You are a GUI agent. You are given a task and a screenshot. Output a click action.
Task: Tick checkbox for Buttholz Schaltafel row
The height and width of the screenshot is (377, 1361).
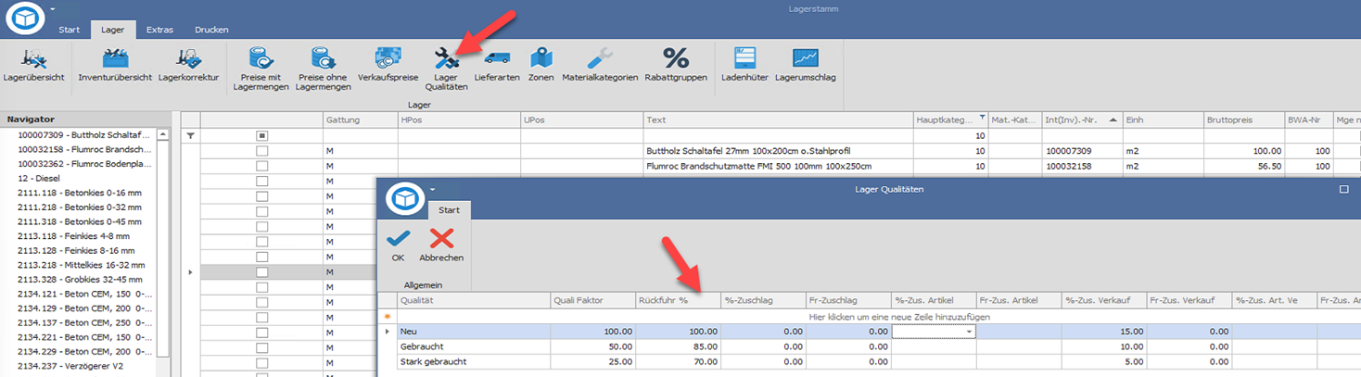point(262,151)
